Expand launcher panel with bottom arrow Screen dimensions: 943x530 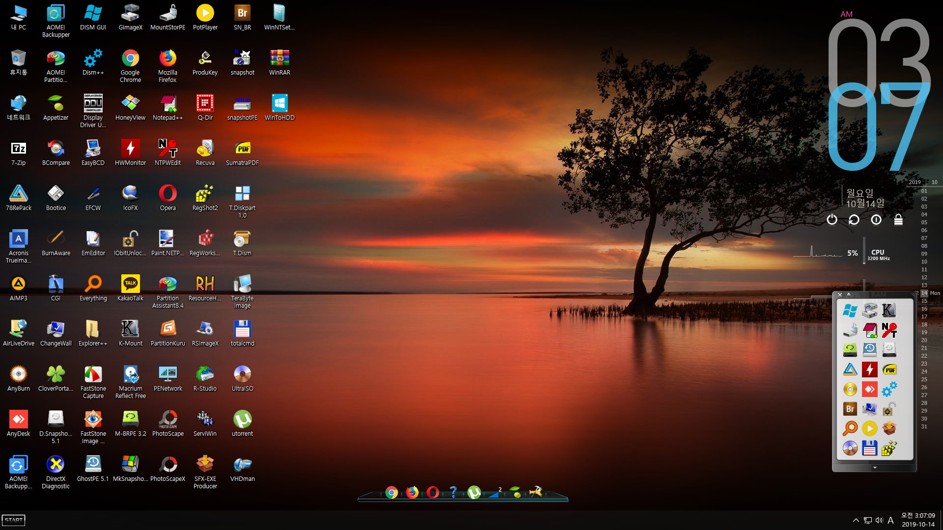click(875, 468)
